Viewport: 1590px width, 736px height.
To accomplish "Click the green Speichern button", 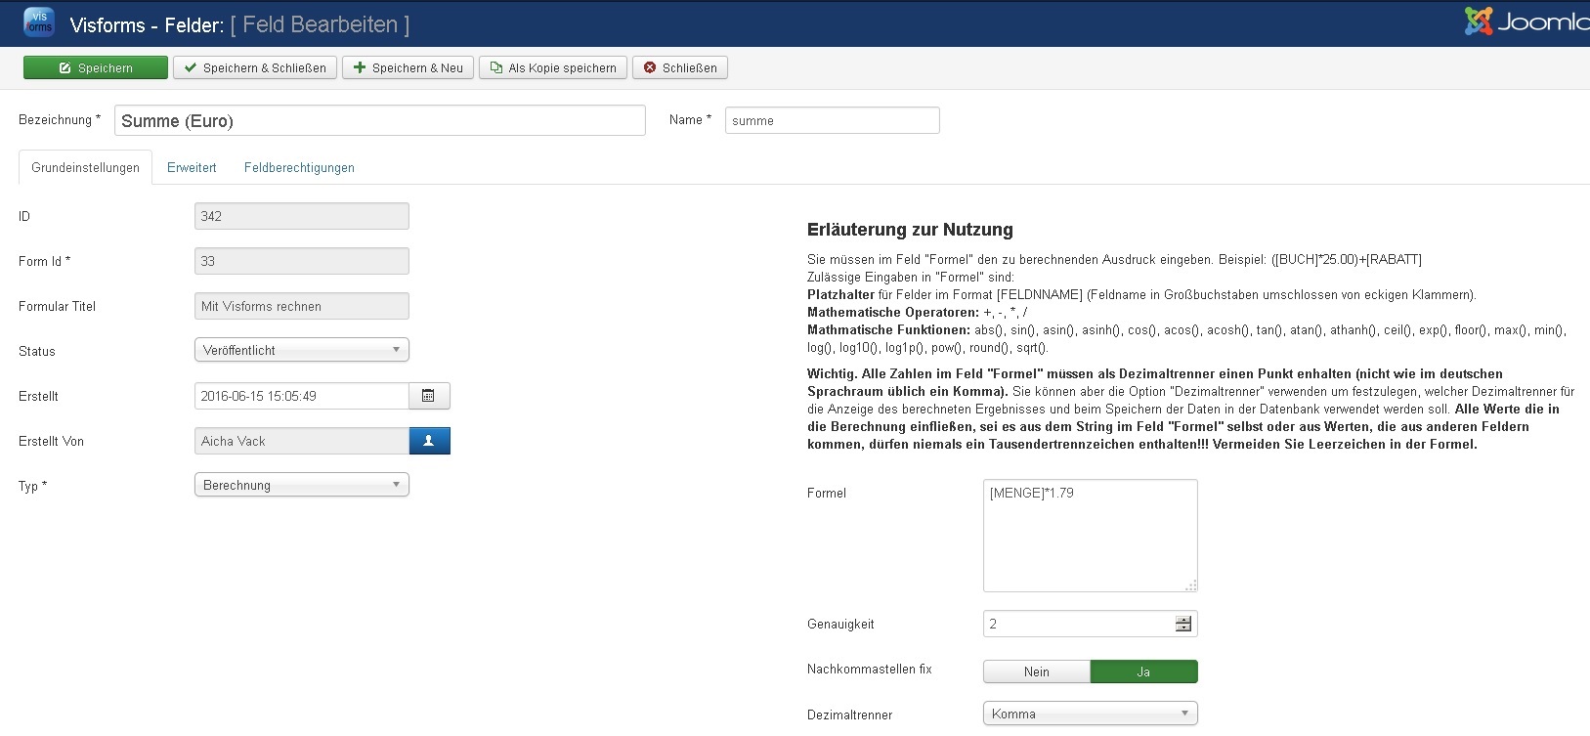I will click(96, 67).
